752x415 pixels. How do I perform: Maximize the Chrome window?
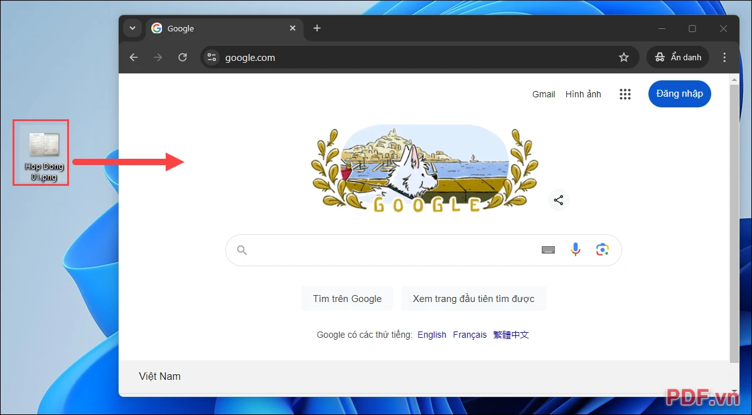tap(692, 29)
